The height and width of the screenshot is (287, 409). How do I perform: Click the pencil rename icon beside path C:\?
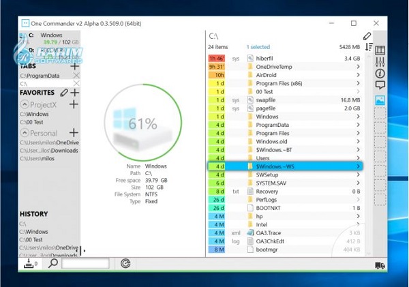[x=367, y=36]
